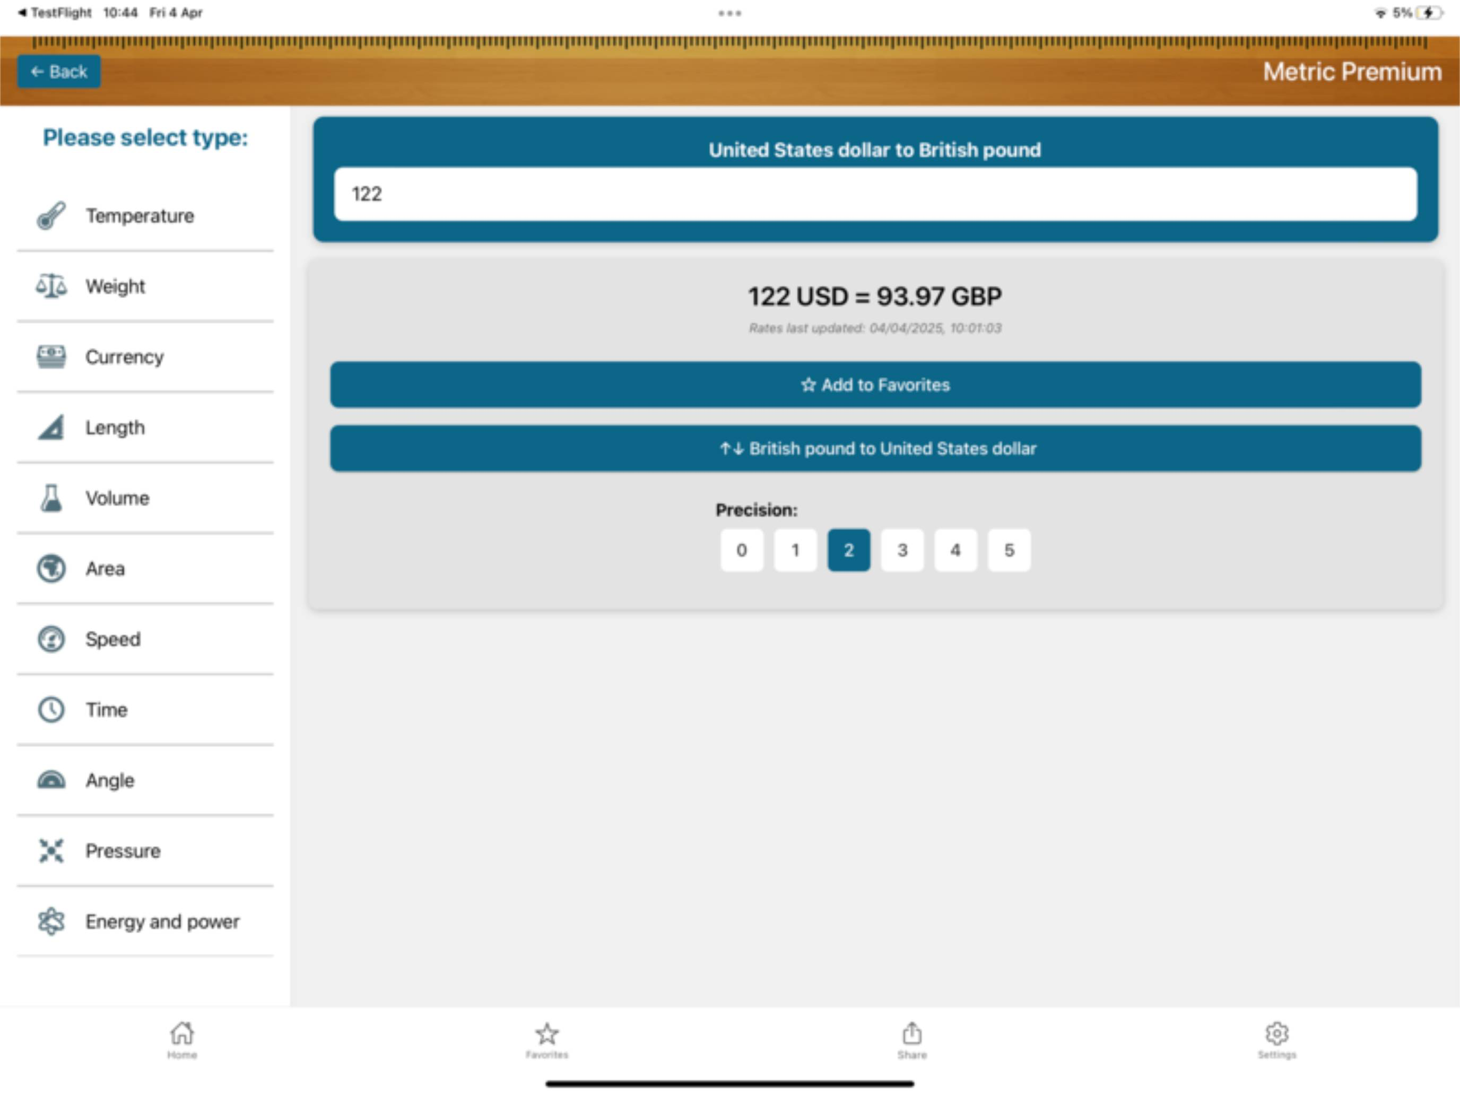
Task: Click the Metric Premium title
Action: coord(1352,71)
